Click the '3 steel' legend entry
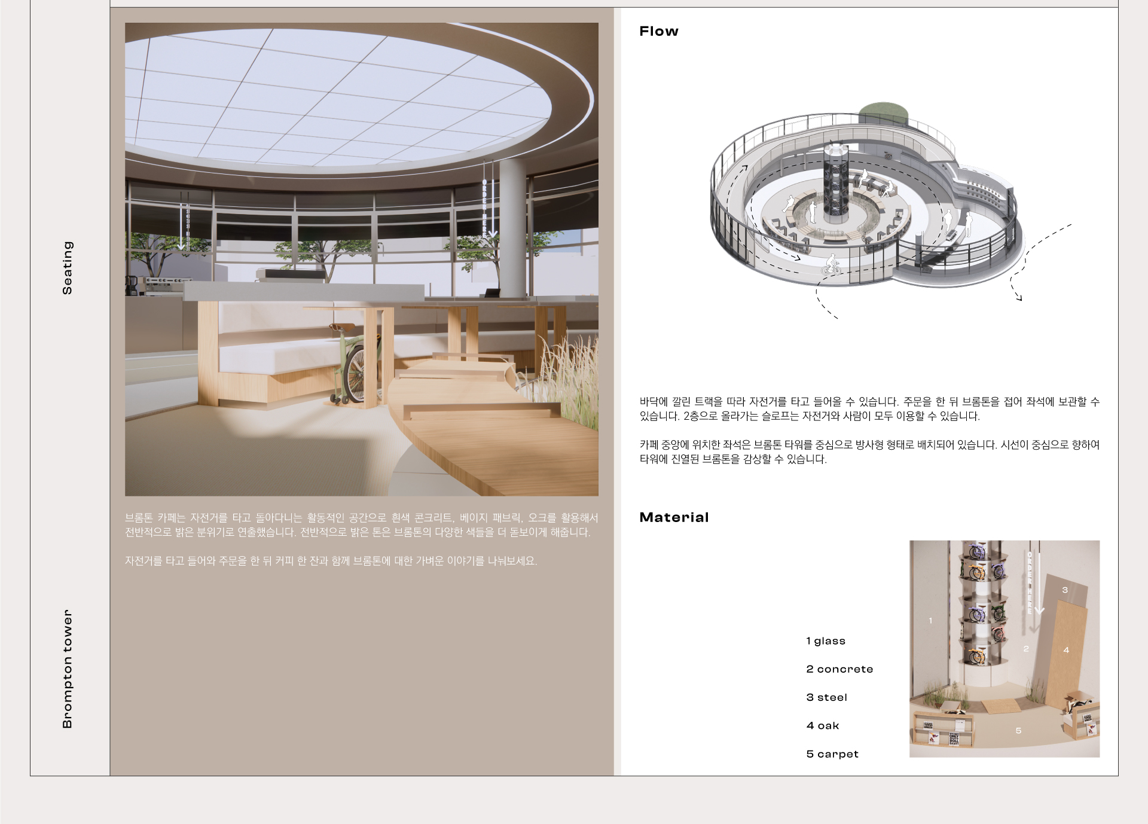The height and width of the screenshot is (824, 1148). pyautogui.click(x=826, y=697)
